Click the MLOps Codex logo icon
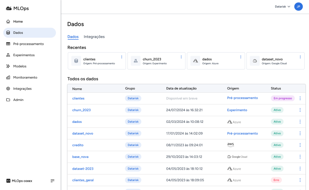 [x=8, y=181]
